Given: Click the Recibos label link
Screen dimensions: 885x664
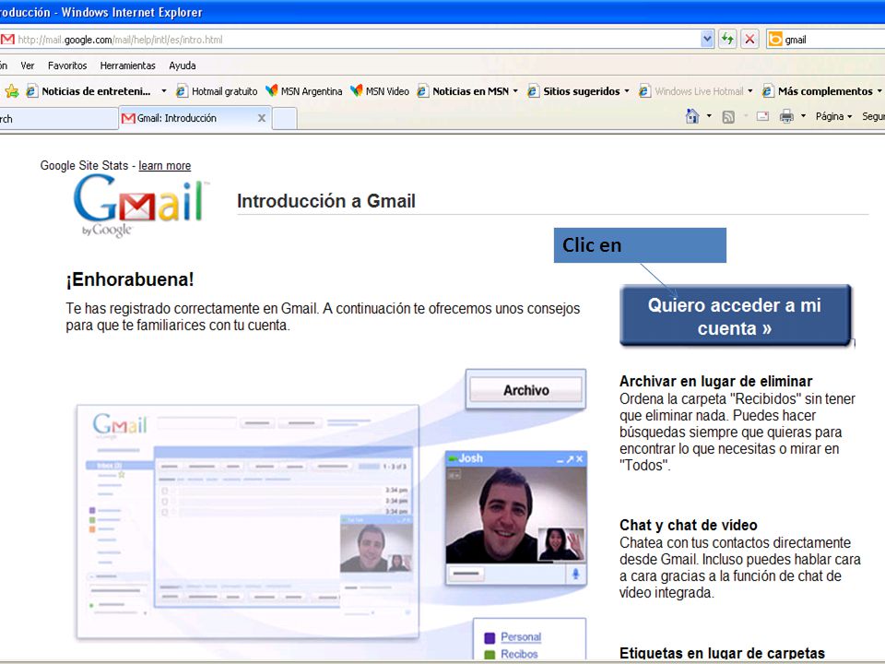Looking at the screenshot, I should click(x=519, y=654).
